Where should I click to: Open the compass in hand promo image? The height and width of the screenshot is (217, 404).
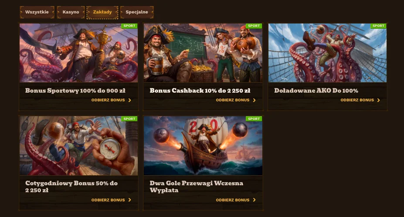click(x=78, y=146)
